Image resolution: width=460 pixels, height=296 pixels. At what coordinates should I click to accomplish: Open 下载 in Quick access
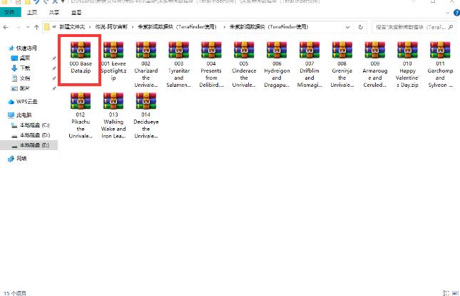[25, 68]
